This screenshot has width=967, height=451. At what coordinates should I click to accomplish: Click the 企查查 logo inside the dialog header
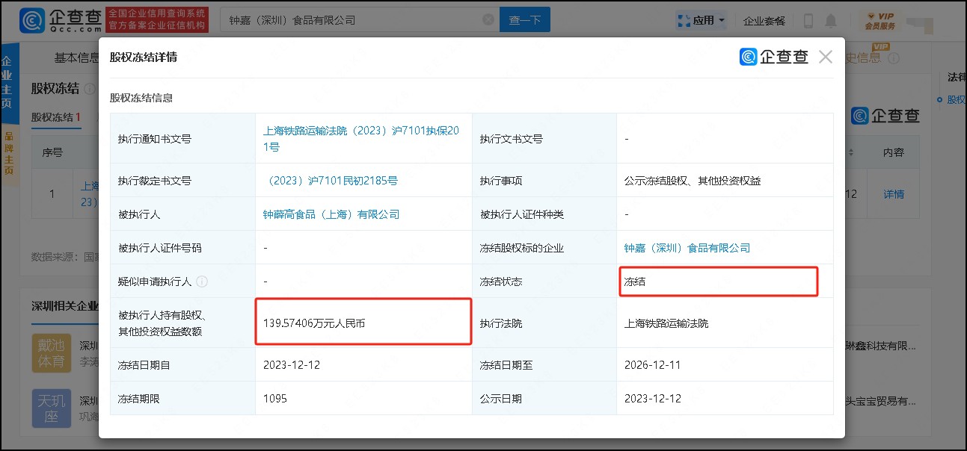tap(774, 57)
